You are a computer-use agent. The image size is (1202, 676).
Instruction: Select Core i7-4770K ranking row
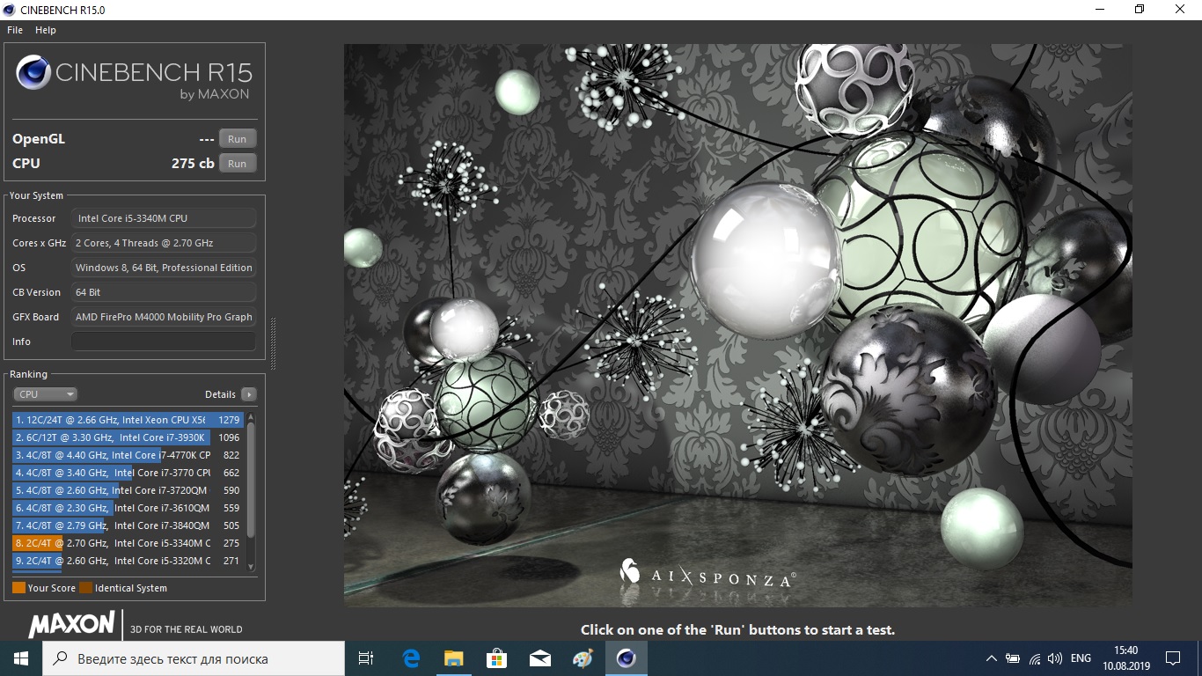(x=128, y=455)
